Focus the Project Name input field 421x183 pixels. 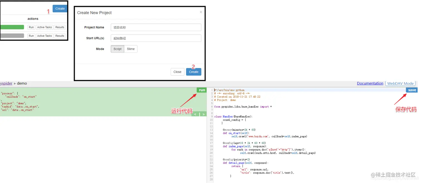(x=156, y=27)
